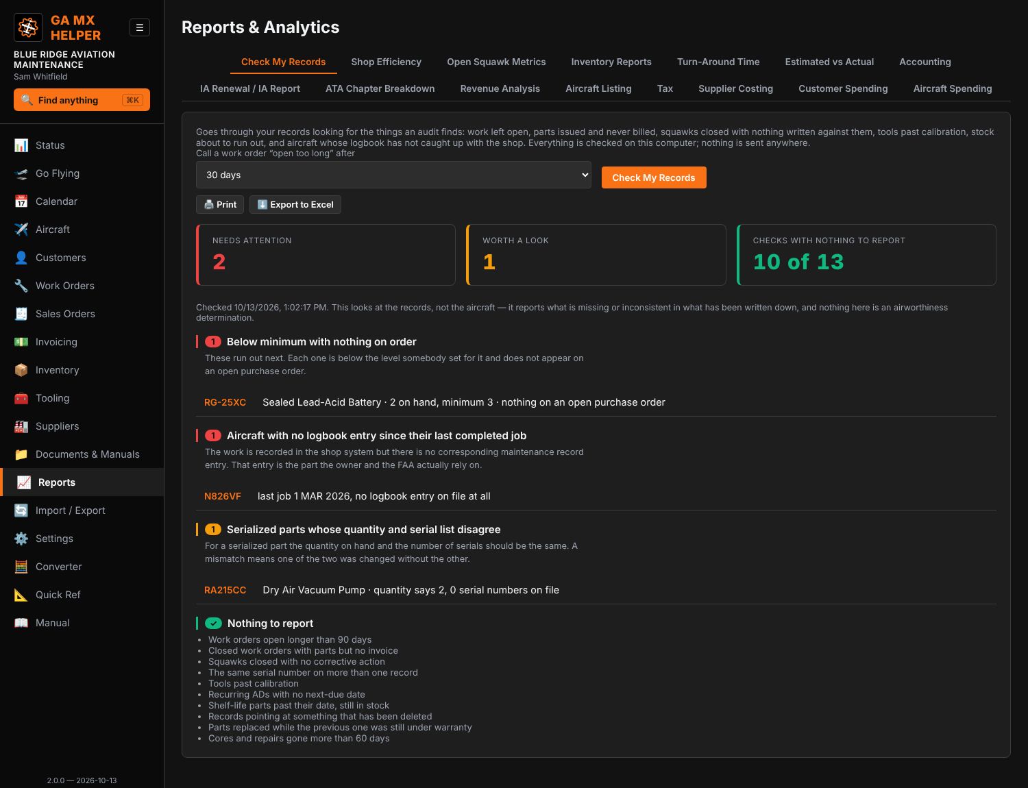Open Go Flying via its airplane icon
Viewport: 1028px width, 788px height.
coord(21,173)
